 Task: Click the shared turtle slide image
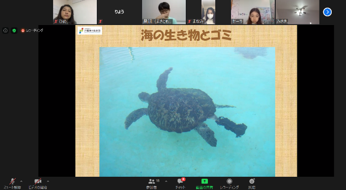(x=187, y=112)
